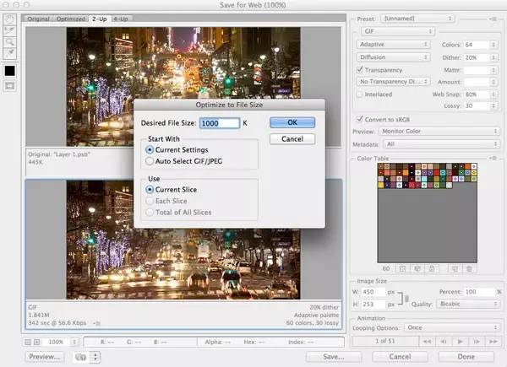Switch to the Optimized tab

tap(72, 17)
